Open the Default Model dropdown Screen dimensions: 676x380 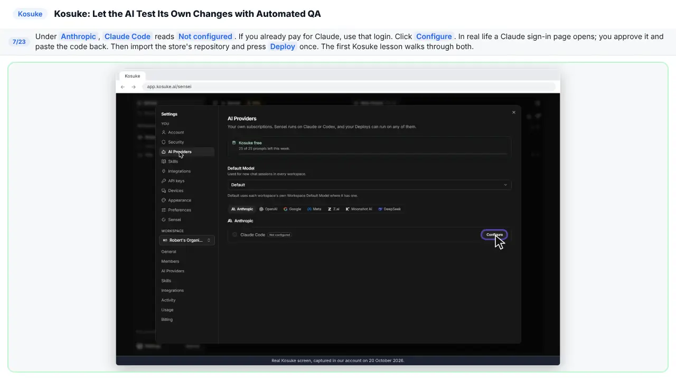[x=369, y=185]
